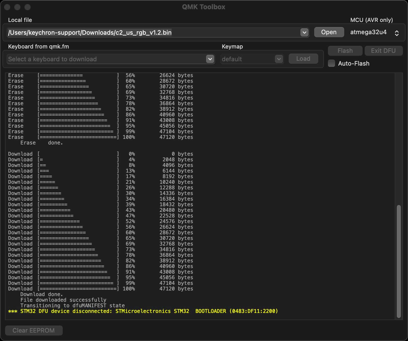Click the Download 99% 47104 bytes row
The image size is (408, 341).
tap(100, 283)
